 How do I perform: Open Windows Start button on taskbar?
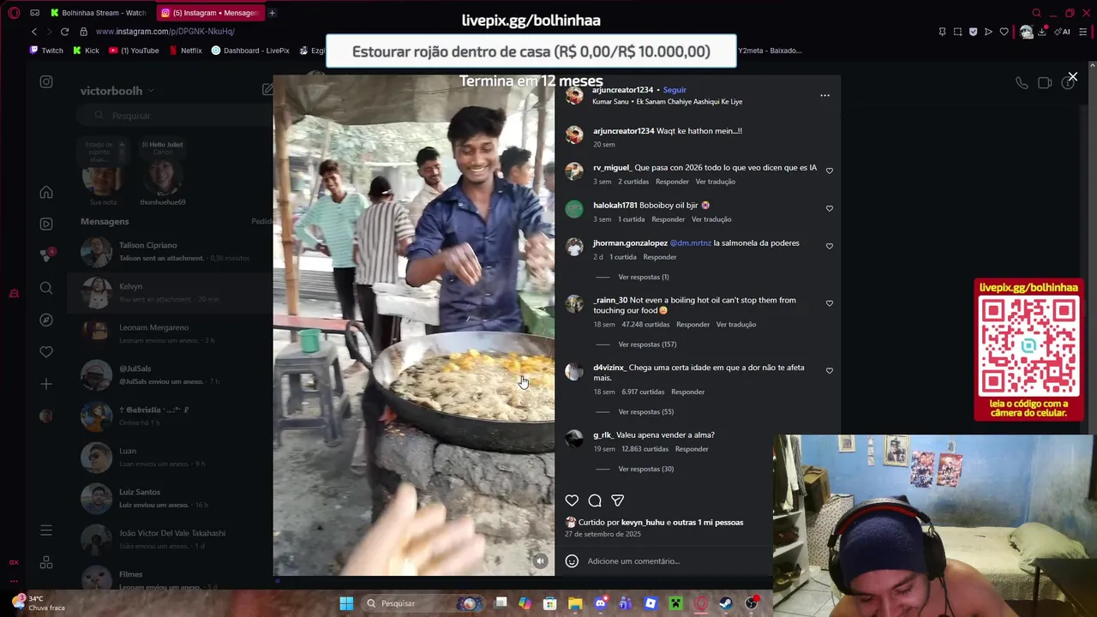[346, 603]
